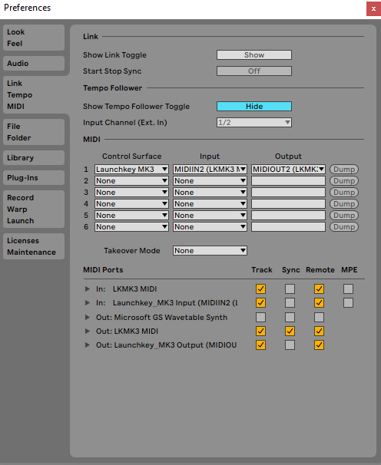Click Dump button for control surface 1
381x465 pixels.
click(x=344, y=170)
